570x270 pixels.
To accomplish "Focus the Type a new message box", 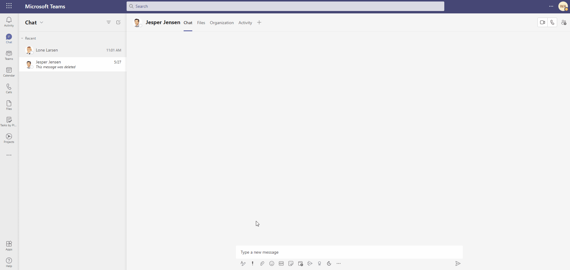I will click(349, 252).
